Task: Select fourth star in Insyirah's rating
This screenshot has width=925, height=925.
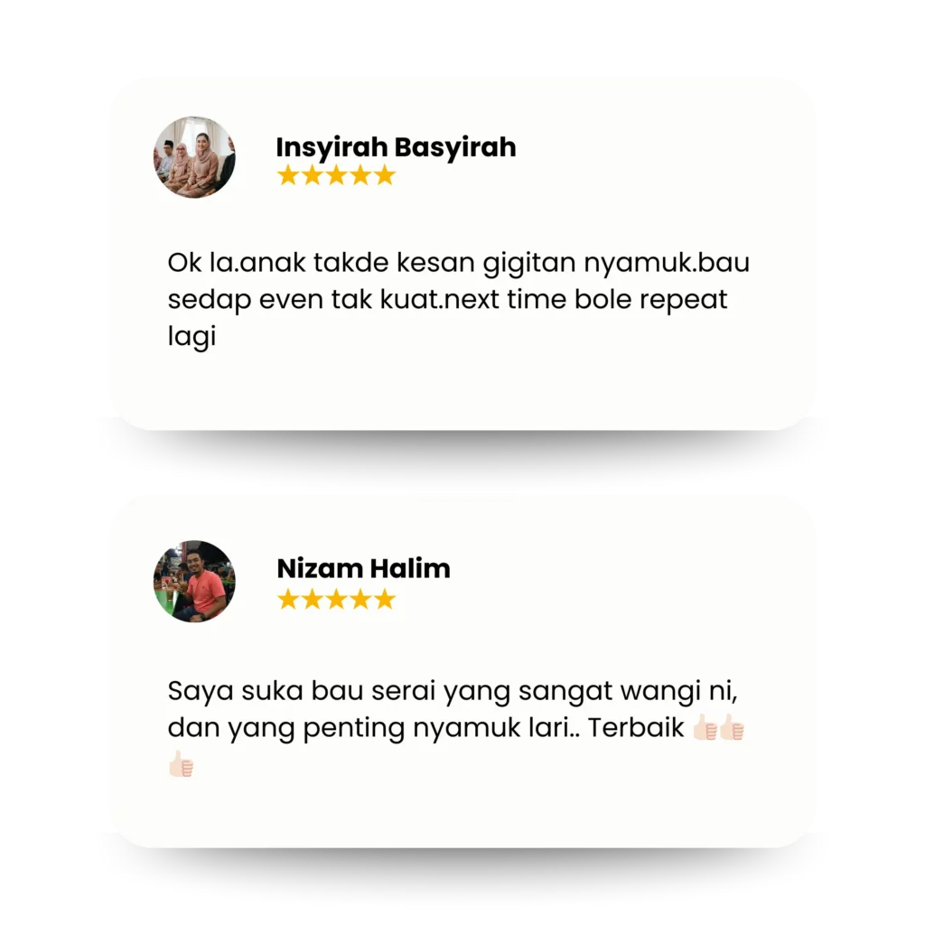Action: pyautogui.click(x=360, y=175)
